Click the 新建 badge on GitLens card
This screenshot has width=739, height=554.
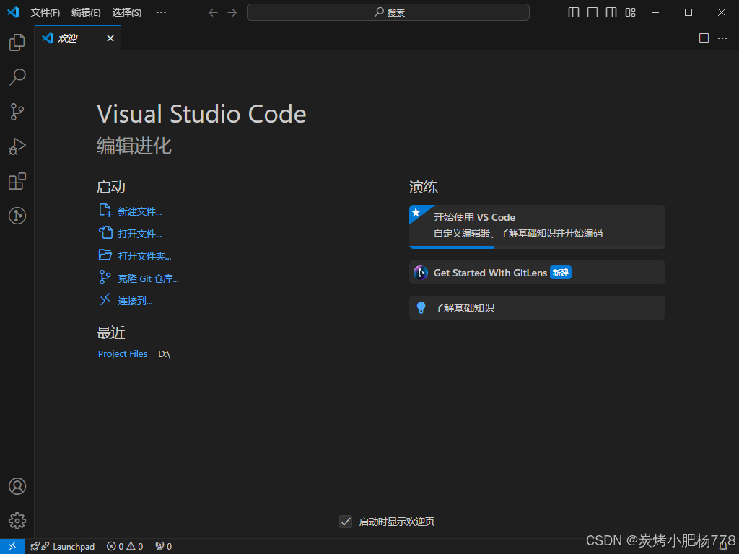[560, 273]
